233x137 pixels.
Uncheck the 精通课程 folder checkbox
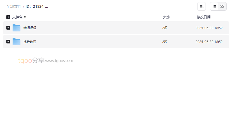tap(8, 28)
